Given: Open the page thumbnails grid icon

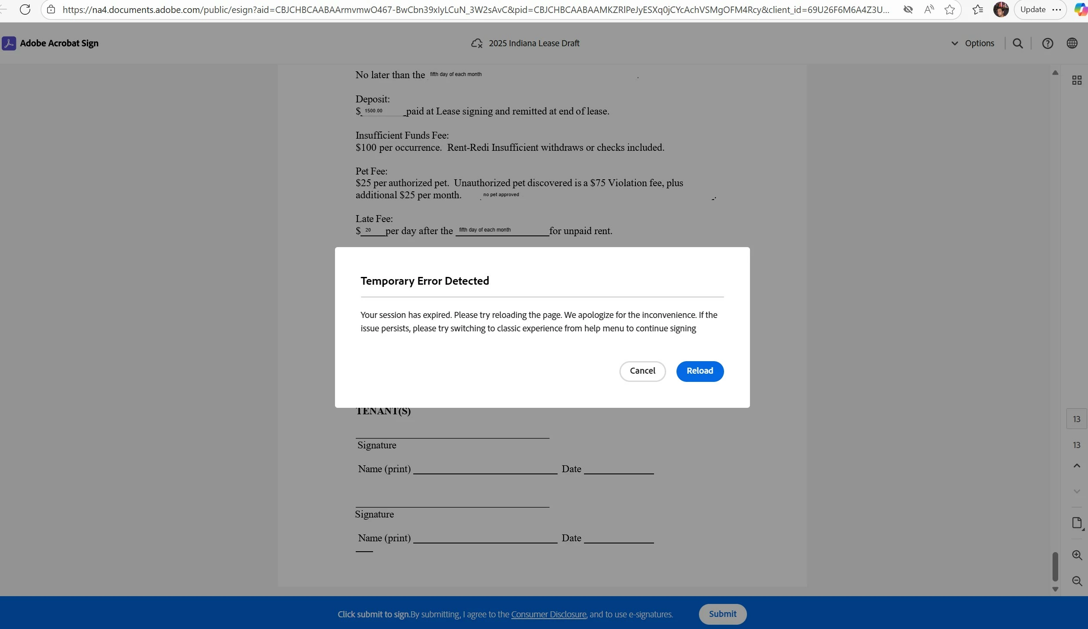Looking at the screenshot, I should (1076, 80).
